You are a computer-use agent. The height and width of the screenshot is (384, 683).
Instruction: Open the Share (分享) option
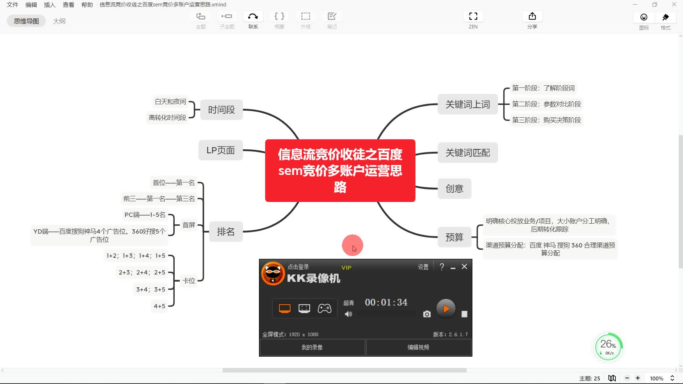(x=532, y=16)
